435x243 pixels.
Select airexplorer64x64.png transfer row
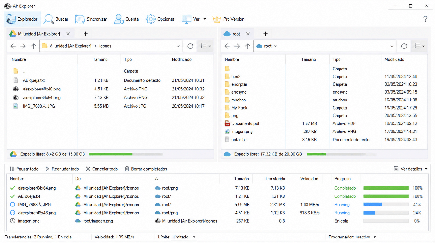(x=217, y=188)
